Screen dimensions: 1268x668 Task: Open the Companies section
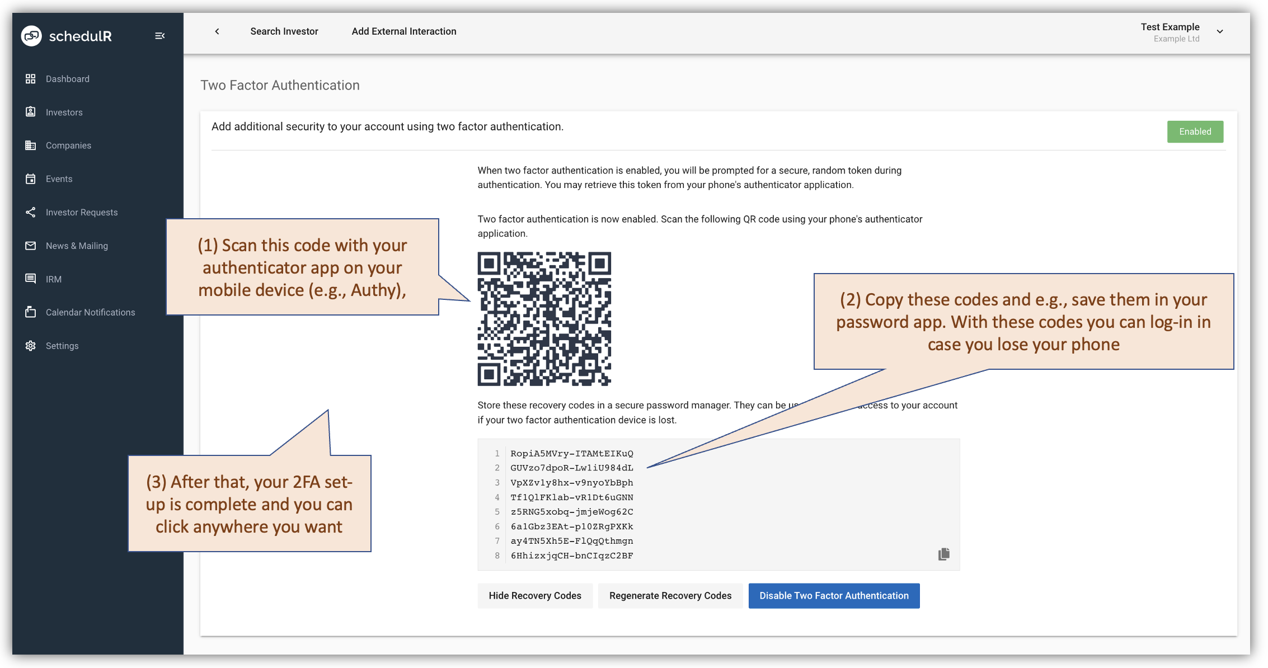pyautogui.click(x=68, y=145)
